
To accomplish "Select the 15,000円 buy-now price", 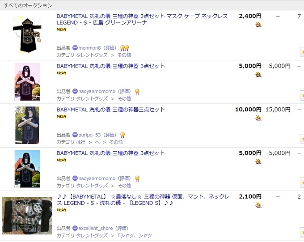I will 278,110.
